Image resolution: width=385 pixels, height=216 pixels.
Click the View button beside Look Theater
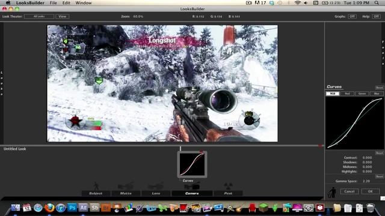point(63,16)
